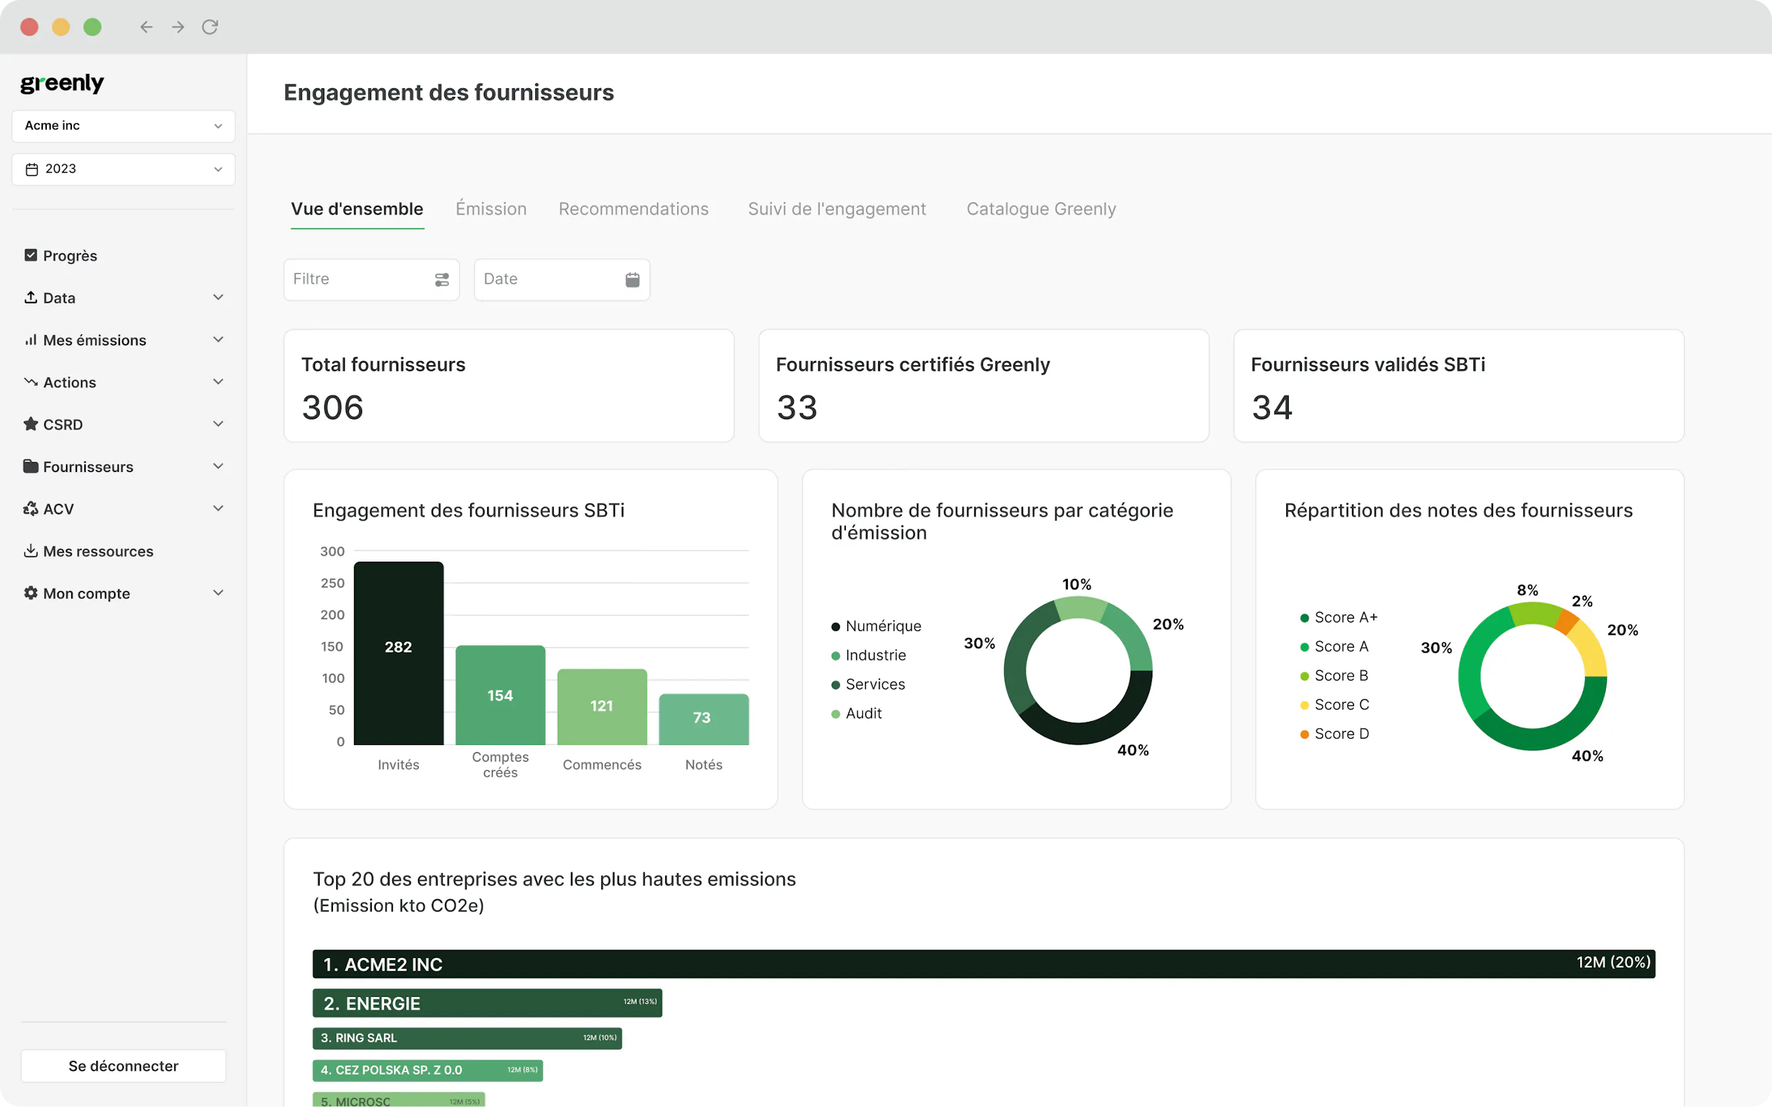Click the greenly logo
Image resolution: width=1772 pixels, height=1107 pixels.
pyautogui.click(x=62, y=84)
